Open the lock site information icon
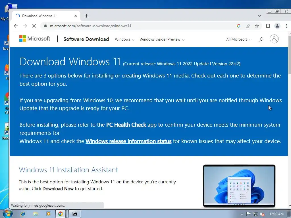 tap(45, 26)
